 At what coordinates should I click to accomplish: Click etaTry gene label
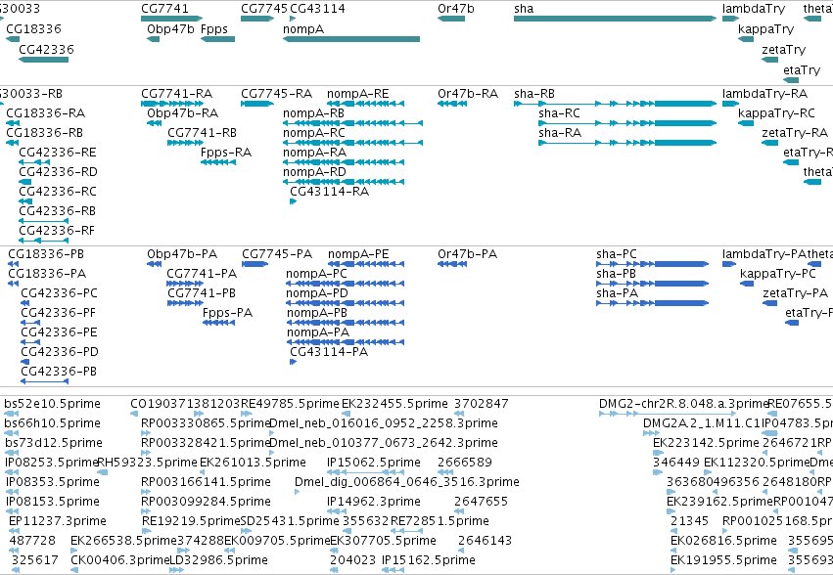(802, 70)
